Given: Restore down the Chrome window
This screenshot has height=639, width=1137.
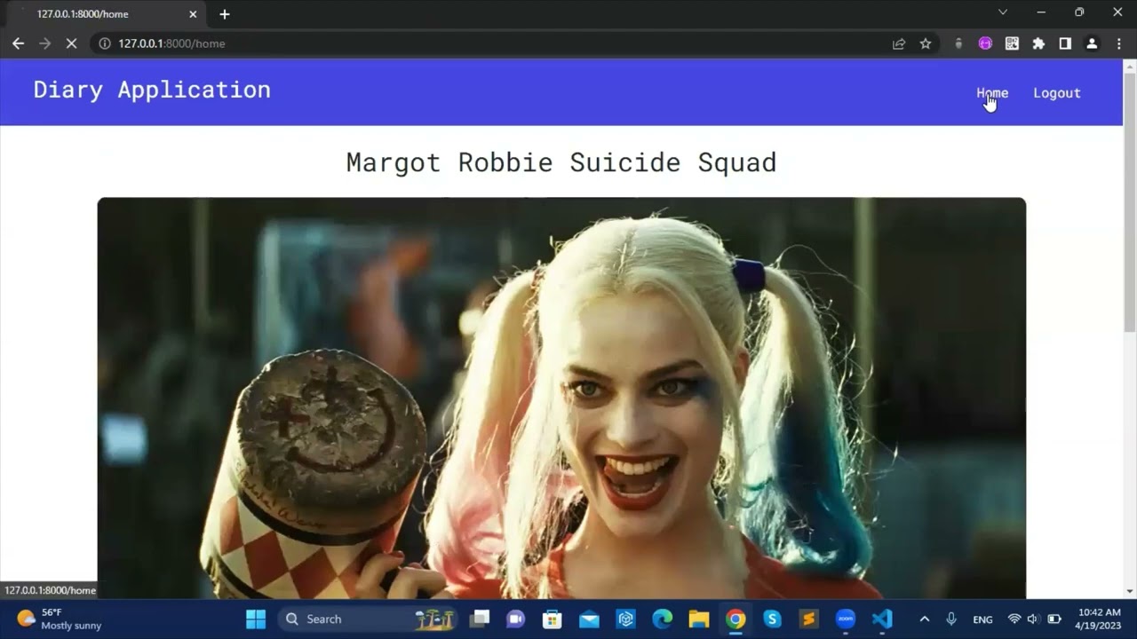Looking at the screenshot, I should click(x=1079, y=12).
